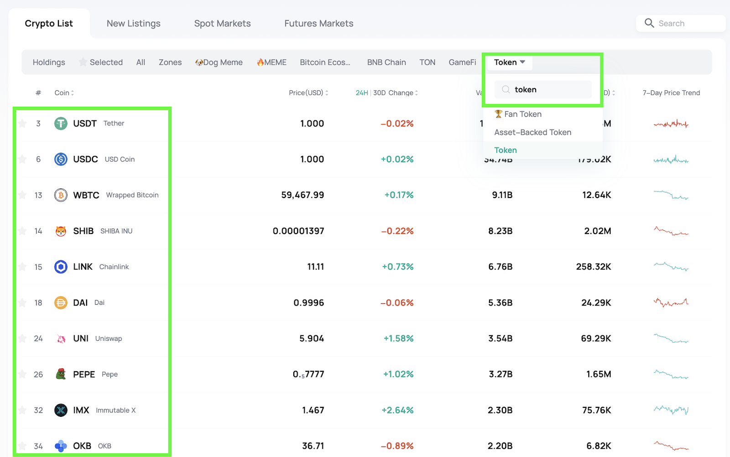Star the WBTC row

(22, 195)
